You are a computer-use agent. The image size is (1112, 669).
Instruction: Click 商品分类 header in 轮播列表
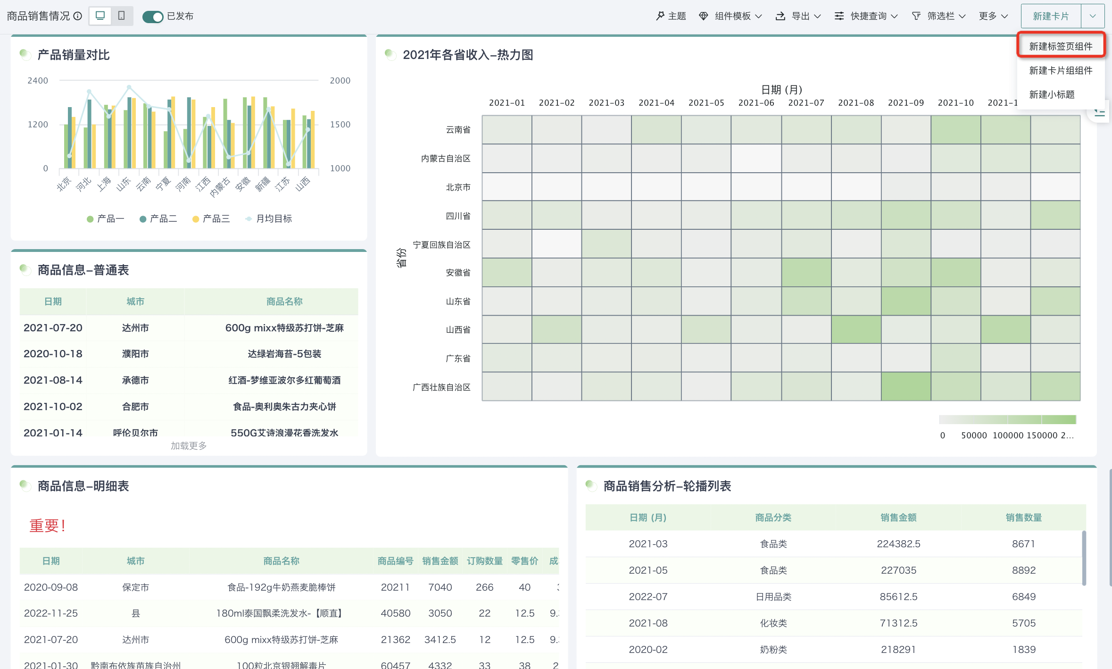(773, 518)
